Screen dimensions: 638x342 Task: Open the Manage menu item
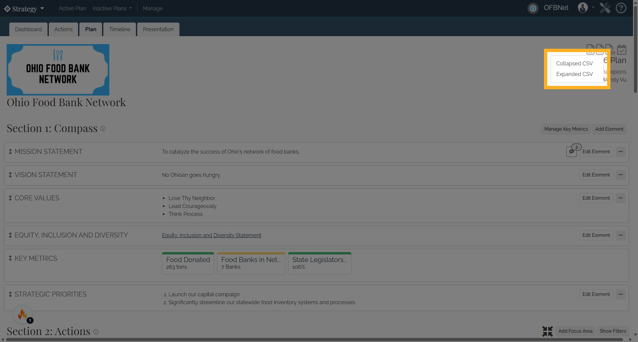coord(153,8)
